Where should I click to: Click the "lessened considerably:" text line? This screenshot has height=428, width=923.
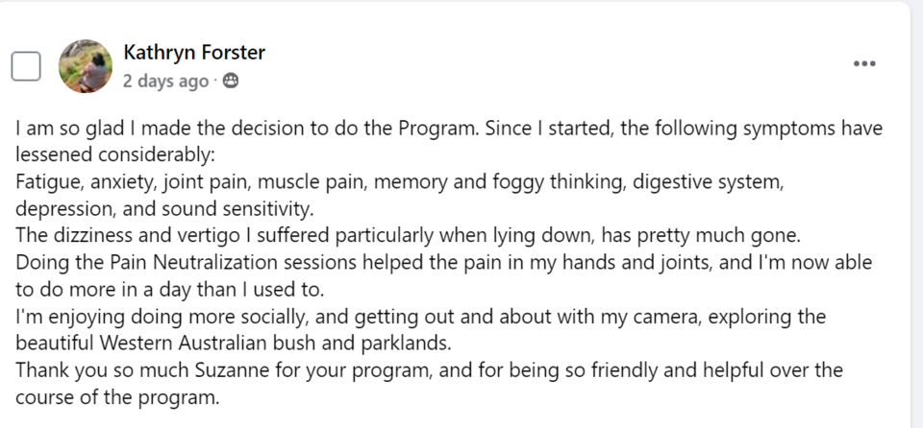(115, 155)
